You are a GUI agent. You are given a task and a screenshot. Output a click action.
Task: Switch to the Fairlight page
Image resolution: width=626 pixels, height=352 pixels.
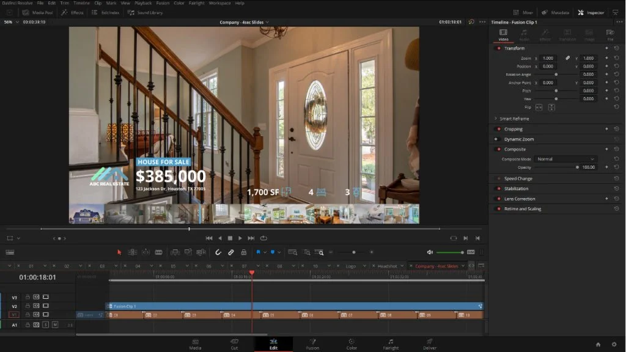pos(391,344)
